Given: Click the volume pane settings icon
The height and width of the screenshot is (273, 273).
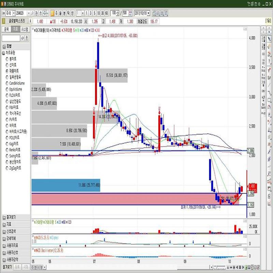Looking at the screenshot, I should 245,221.
